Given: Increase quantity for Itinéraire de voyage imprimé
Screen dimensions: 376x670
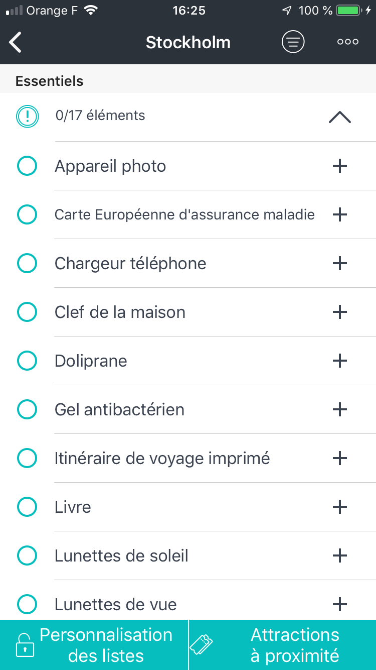Looking at the screenshot, I should pyautogui.click(x=340, y=458).
